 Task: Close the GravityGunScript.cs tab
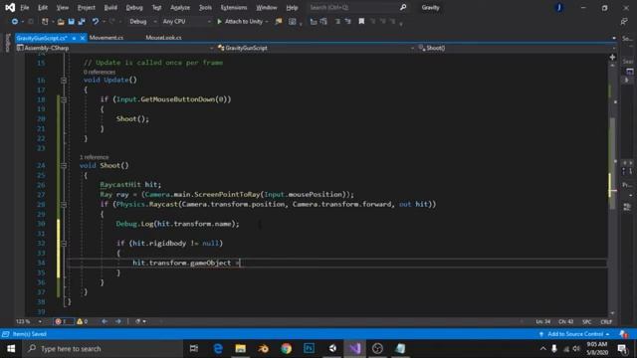pyautogui.click(x=83, y=38)
